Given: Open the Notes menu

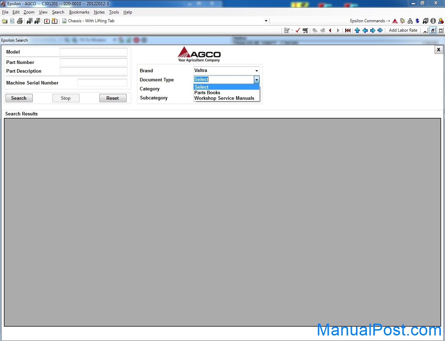Looking at the screenshot, I should [x=99, y=12].
